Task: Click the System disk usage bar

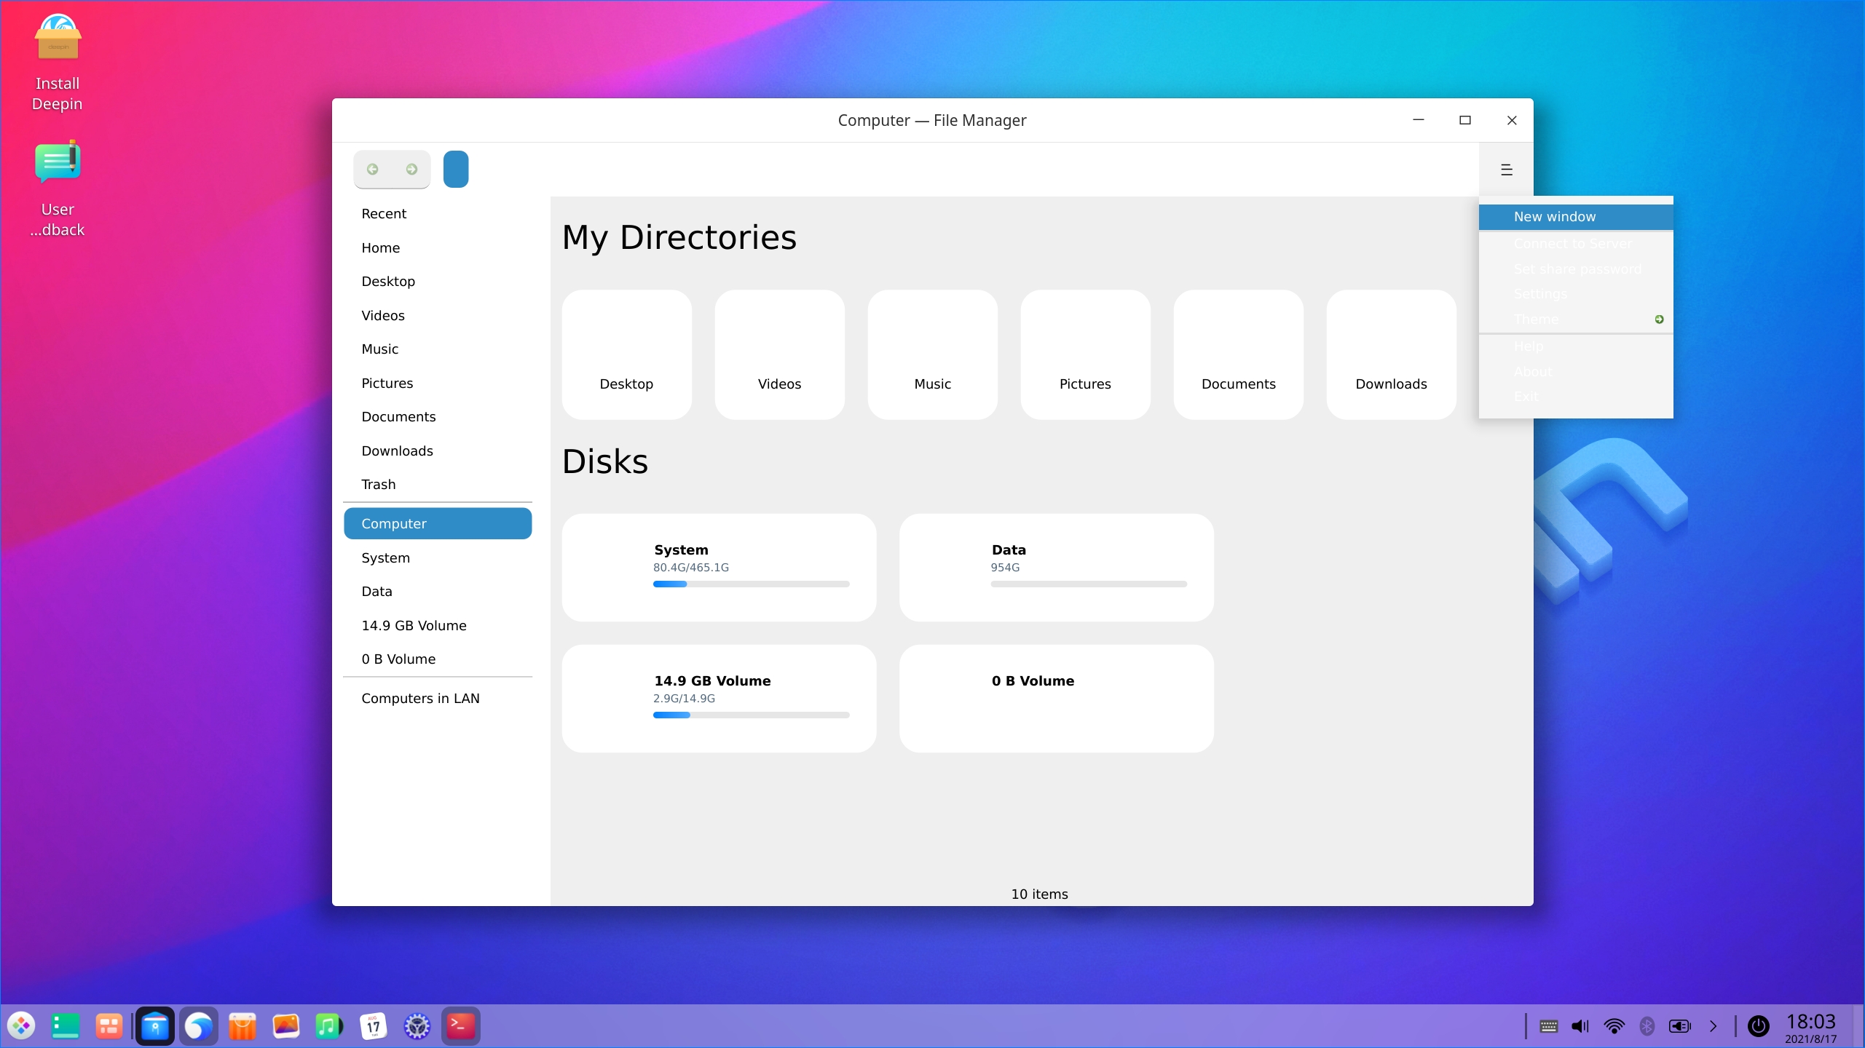Action: [751, 584]
